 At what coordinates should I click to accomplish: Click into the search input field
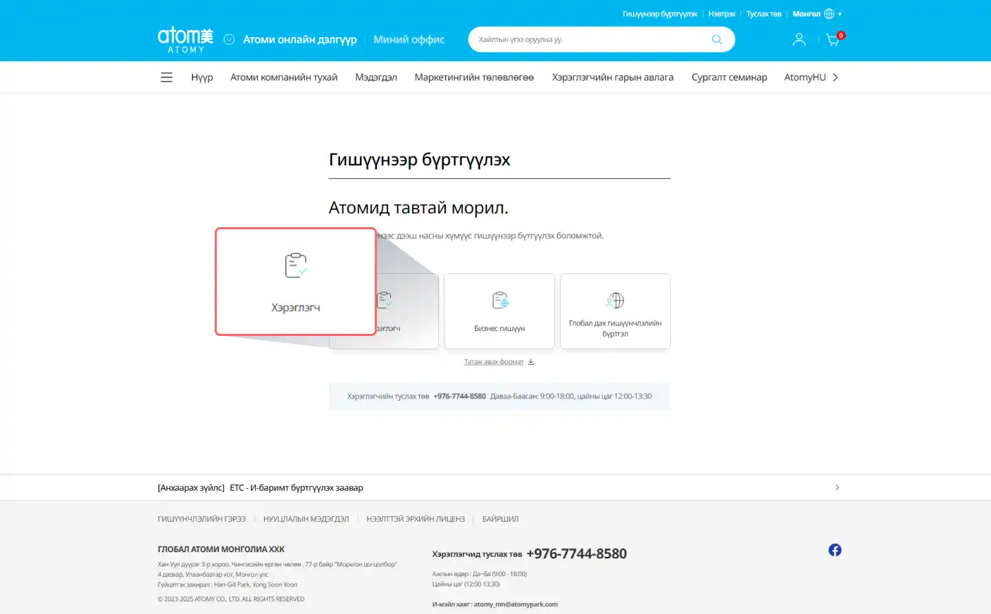(588, 40)
